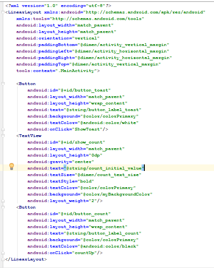
Task: Click the @color/myBackgroundColor background line
Action: 90,194
